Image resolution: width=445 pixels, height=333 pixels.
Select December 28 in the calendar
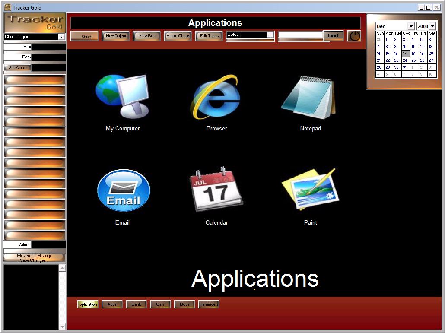tap(379, 67)
